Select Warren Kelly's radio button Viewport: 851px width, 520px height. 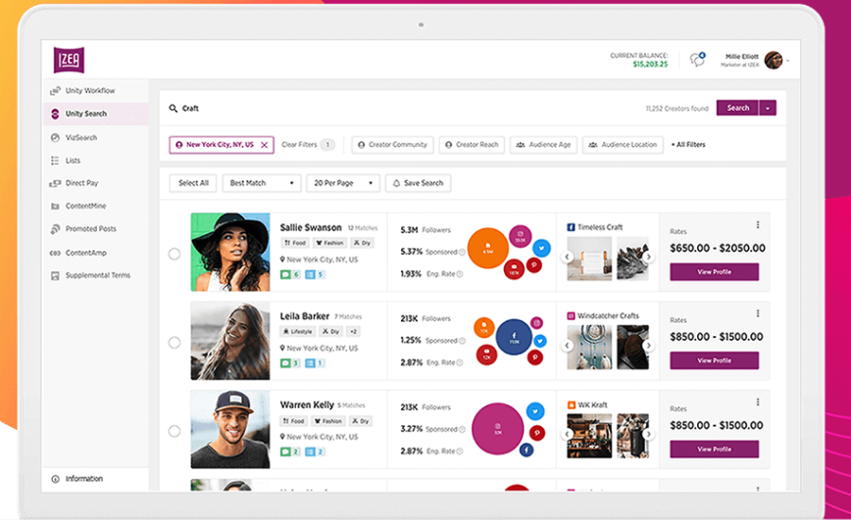tap(175, 431)
